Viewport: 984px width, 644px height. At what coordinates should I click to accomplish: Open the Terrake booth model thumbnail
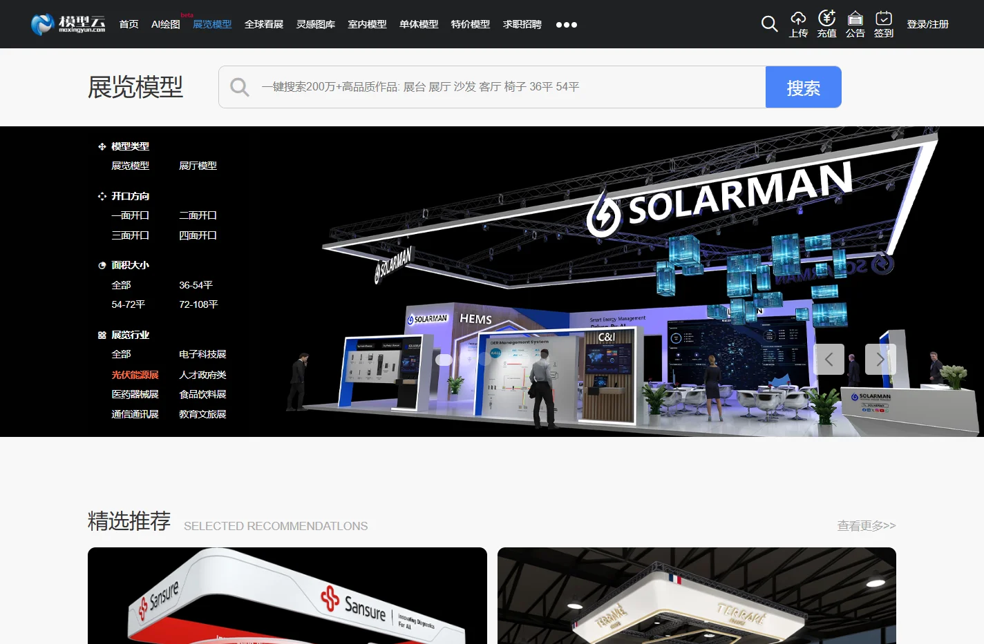(697, 596)
